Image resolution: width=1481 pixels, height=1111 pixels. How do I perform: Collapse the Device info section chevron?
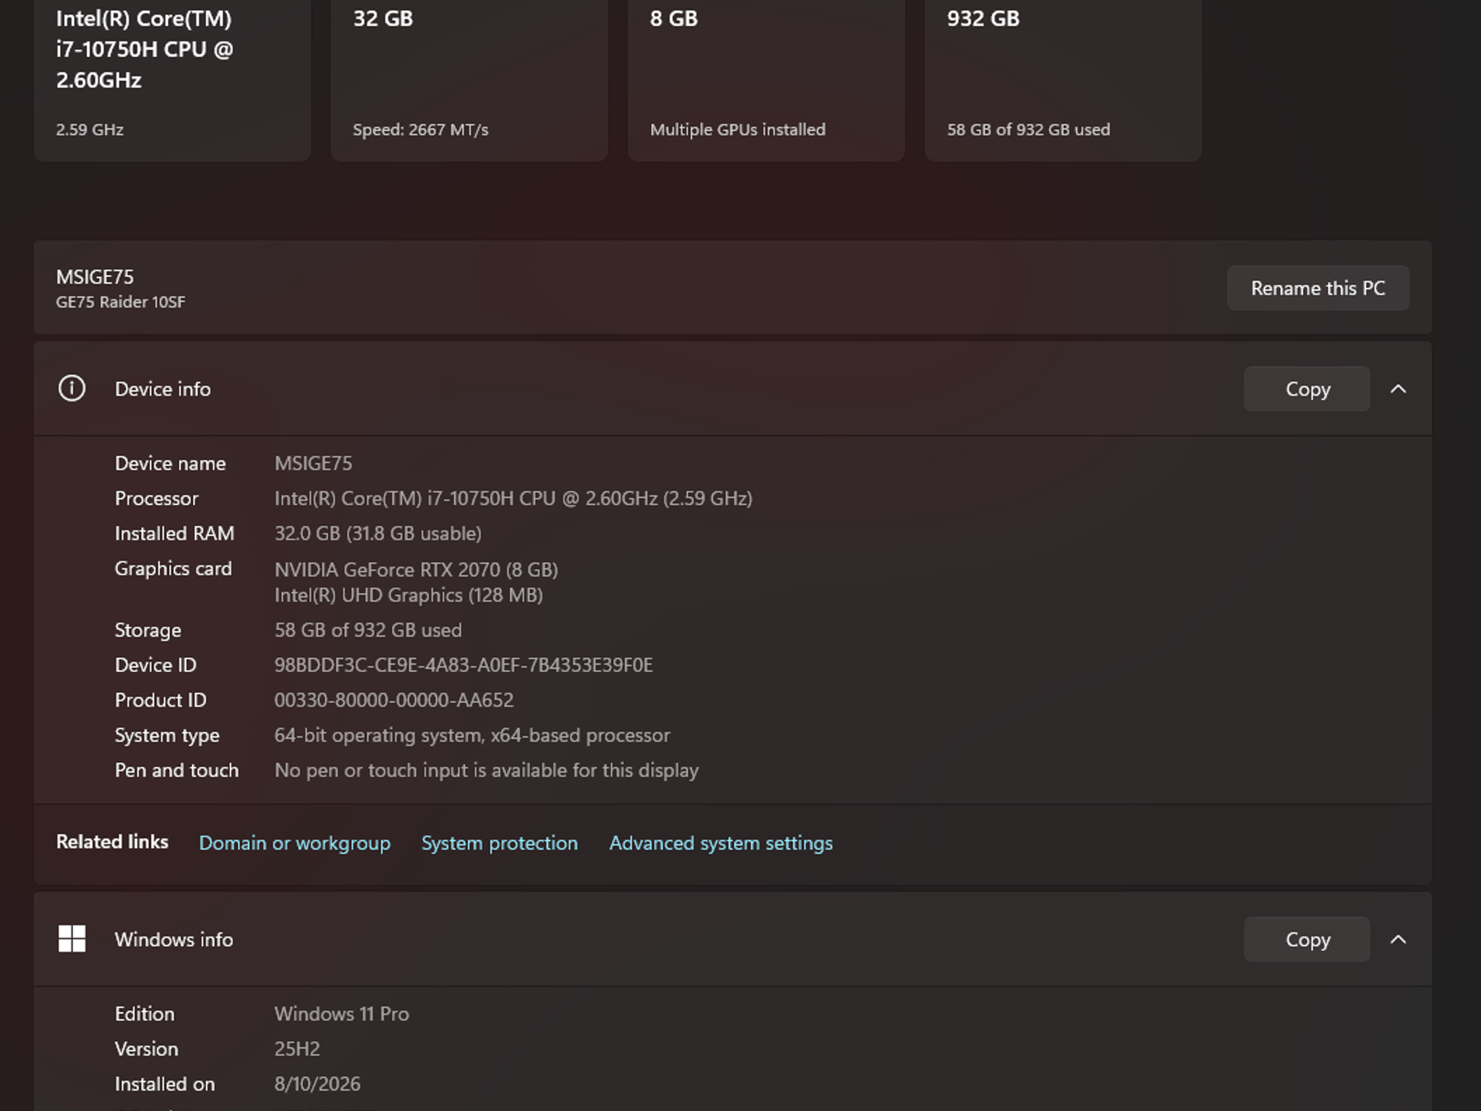click(1399, 389)
